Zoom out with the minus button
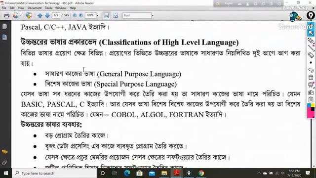This screenshot has width=316, height=178. coord(75,15)
